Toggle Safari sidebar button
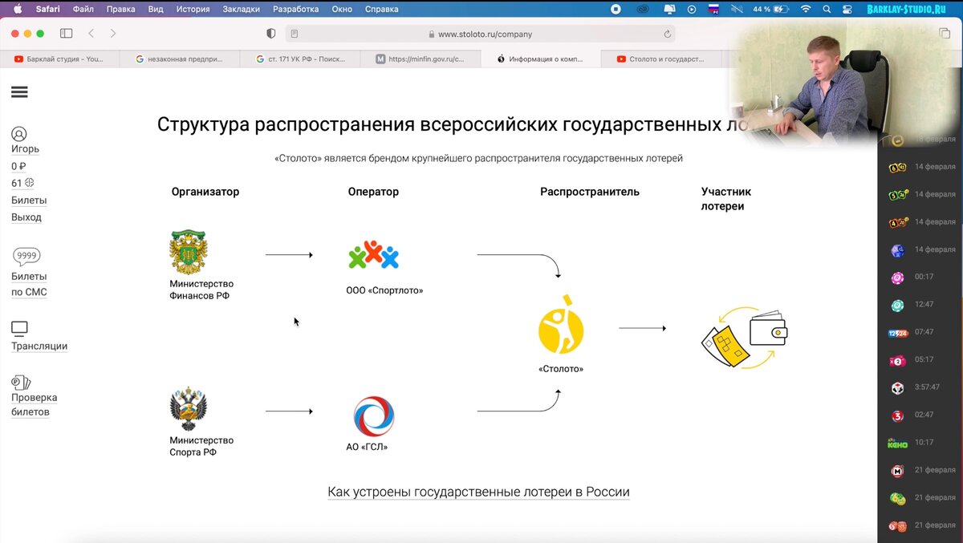 point(66,34)
